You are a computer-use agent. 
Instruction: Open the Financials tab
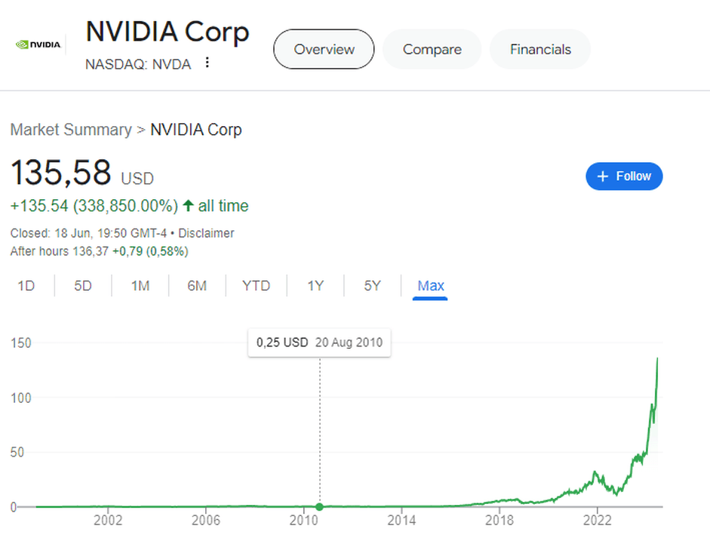click(x=540, y=49)
